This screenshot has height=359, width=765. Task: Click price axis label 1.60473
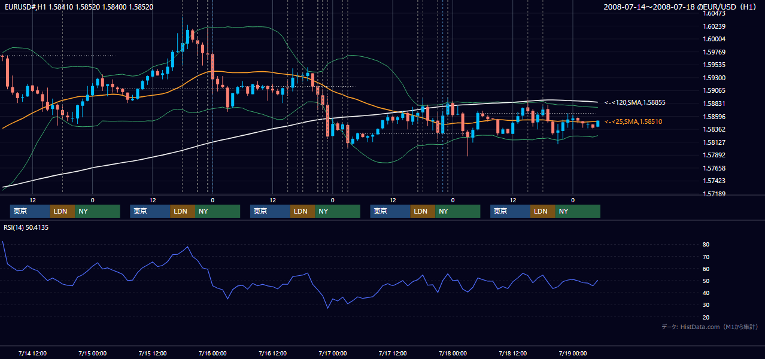714,13
